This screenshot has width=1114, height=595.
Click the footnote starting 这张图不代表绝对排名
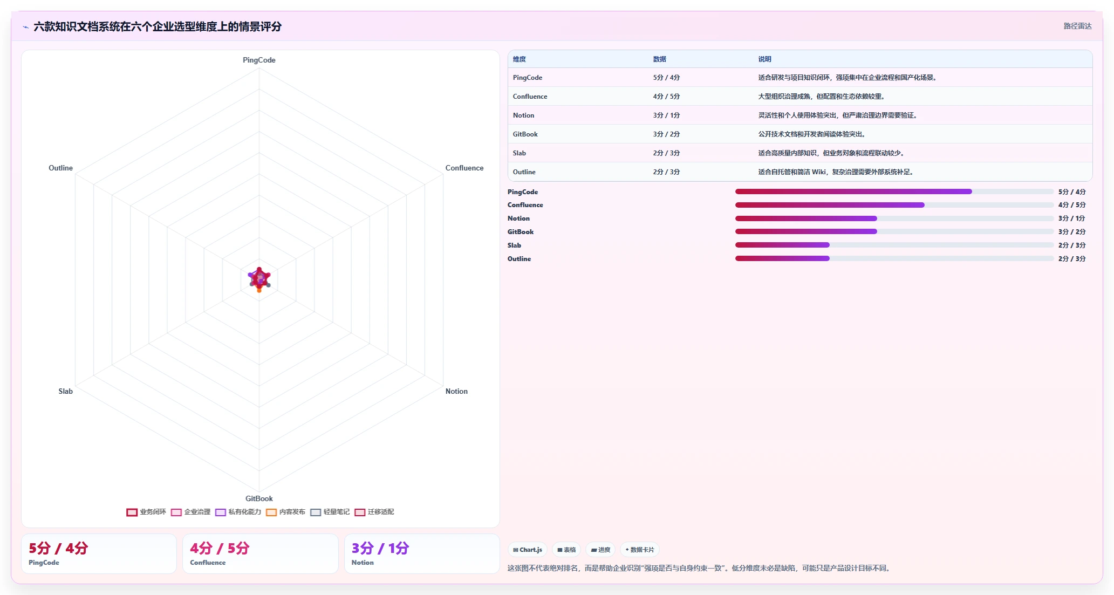700,569
